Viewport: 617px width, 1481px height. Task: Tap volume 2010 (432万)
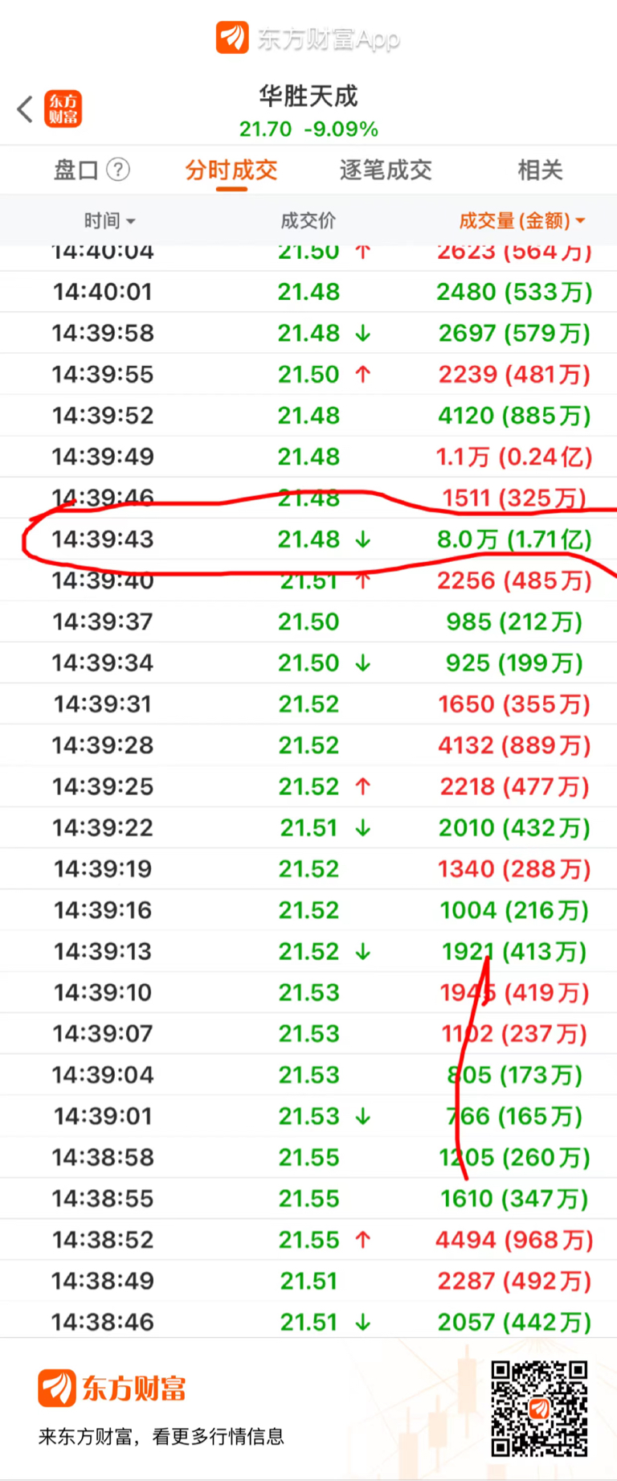click(x=514, y=827)
